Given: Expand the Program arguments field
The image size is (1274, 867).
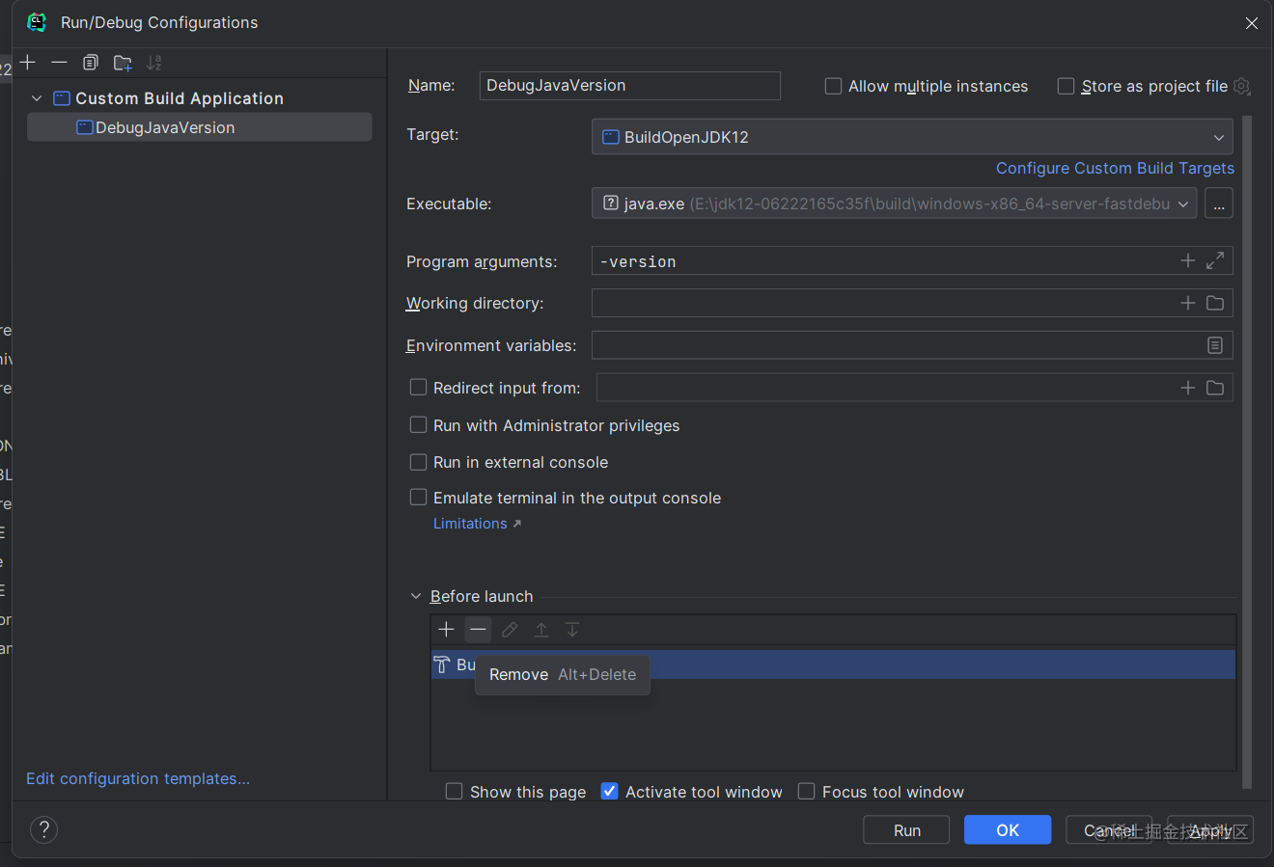Looking at the screenshot, I should pos(1215,260).
